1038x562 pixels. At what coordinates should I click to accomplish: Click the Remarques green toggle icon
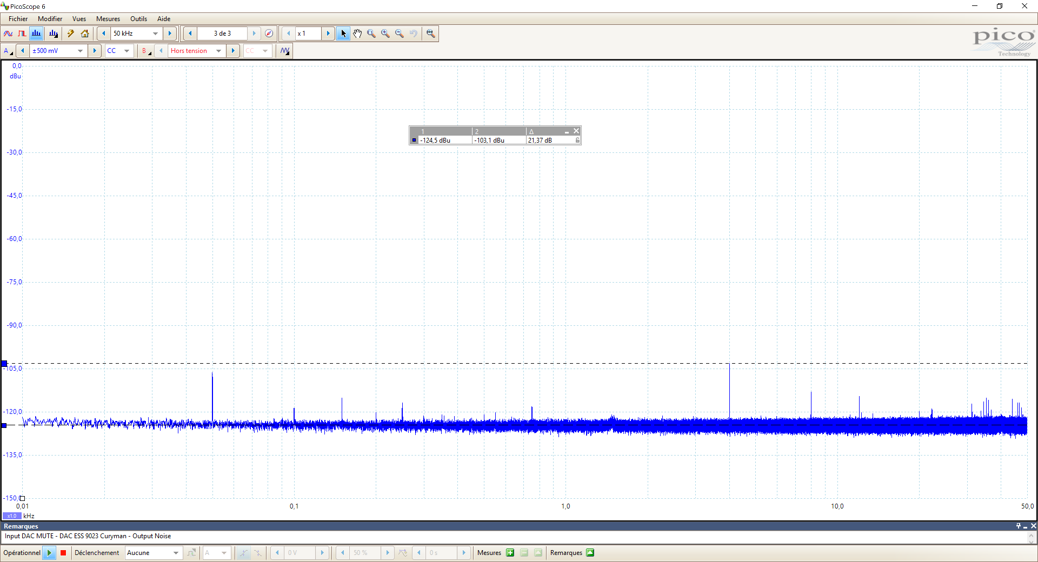coord(590,553)
